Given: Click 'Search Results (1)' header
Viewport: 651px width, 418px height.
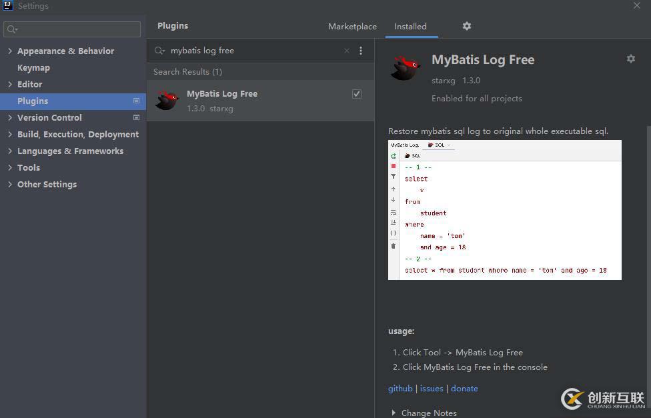Looking at the screenshot, I should point(187,72).
